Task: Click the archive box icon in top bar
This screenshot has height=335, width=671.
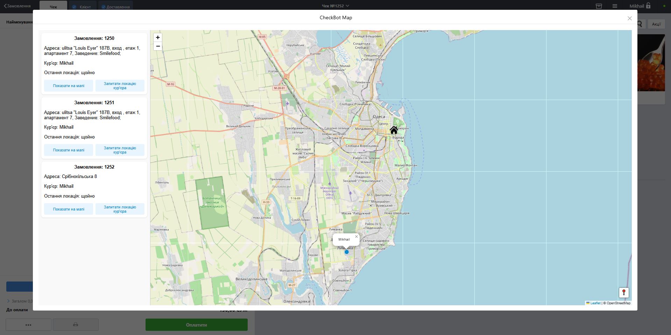Action: (x=599, y=6)
